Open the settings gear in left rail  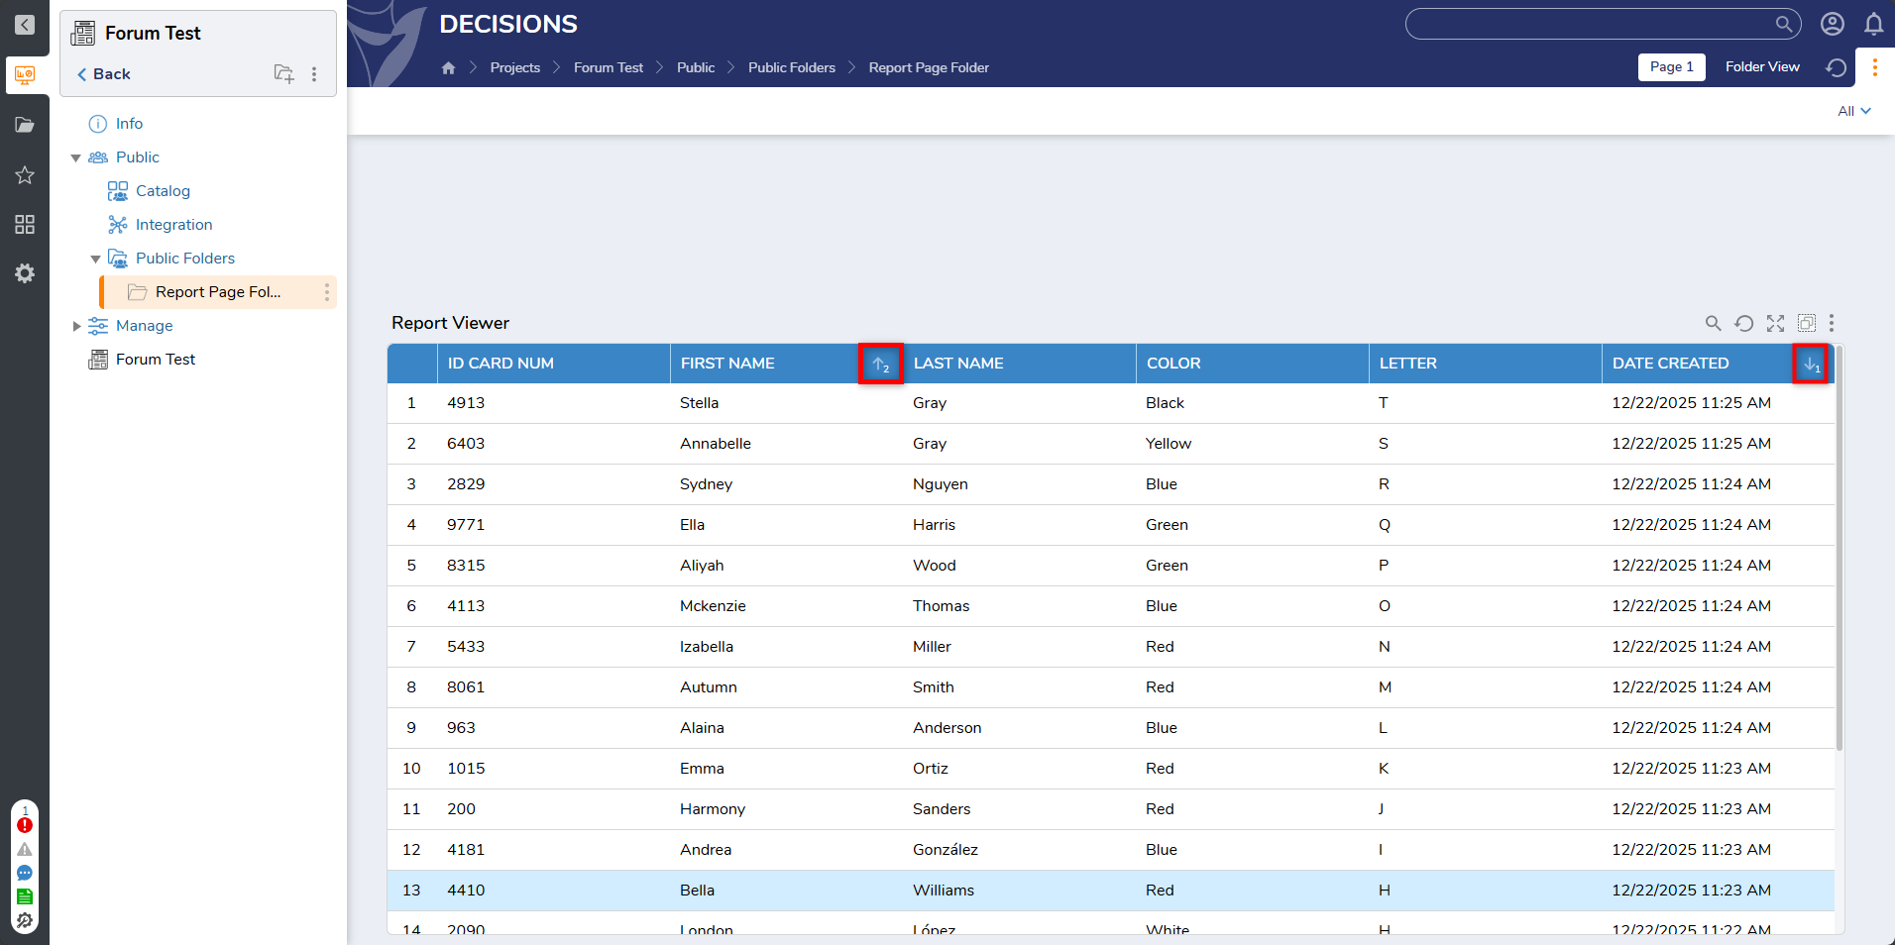pyautogui.click(x=25, y=273)
